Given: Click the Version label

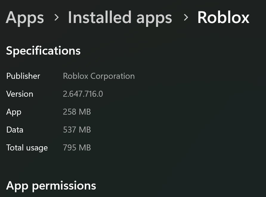Looking at the screenshot, I should coord(20,94).
